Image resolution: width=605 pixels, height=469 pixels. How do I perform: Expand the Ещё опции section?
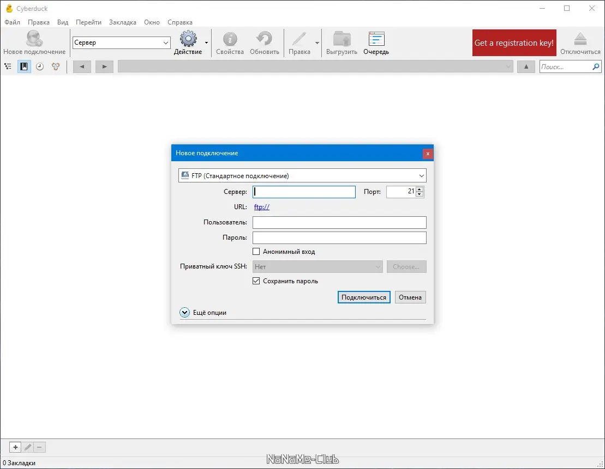185,313
